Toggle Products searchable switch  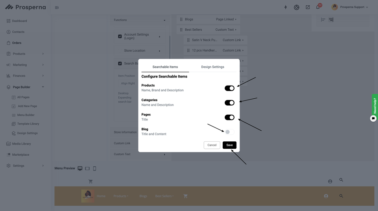click(x=230, y=88)
